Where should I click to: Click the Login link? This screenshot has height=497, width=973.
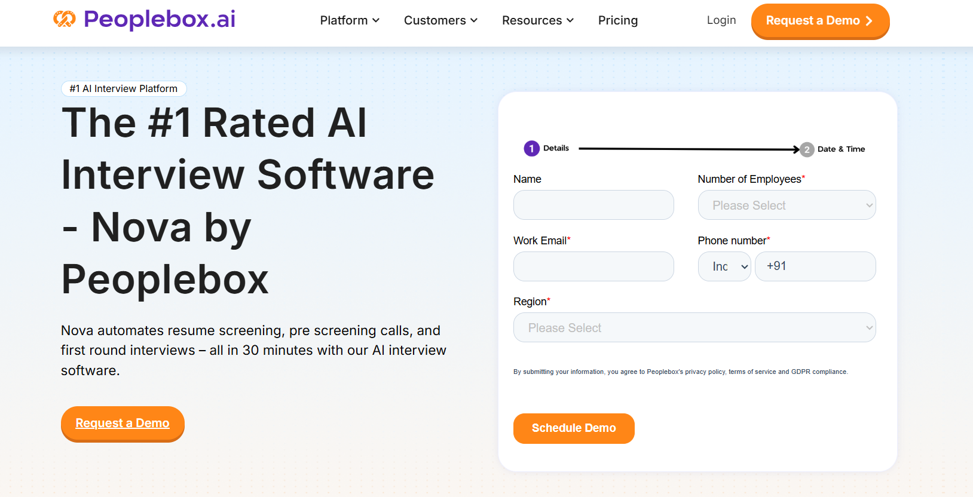point(721,20)
